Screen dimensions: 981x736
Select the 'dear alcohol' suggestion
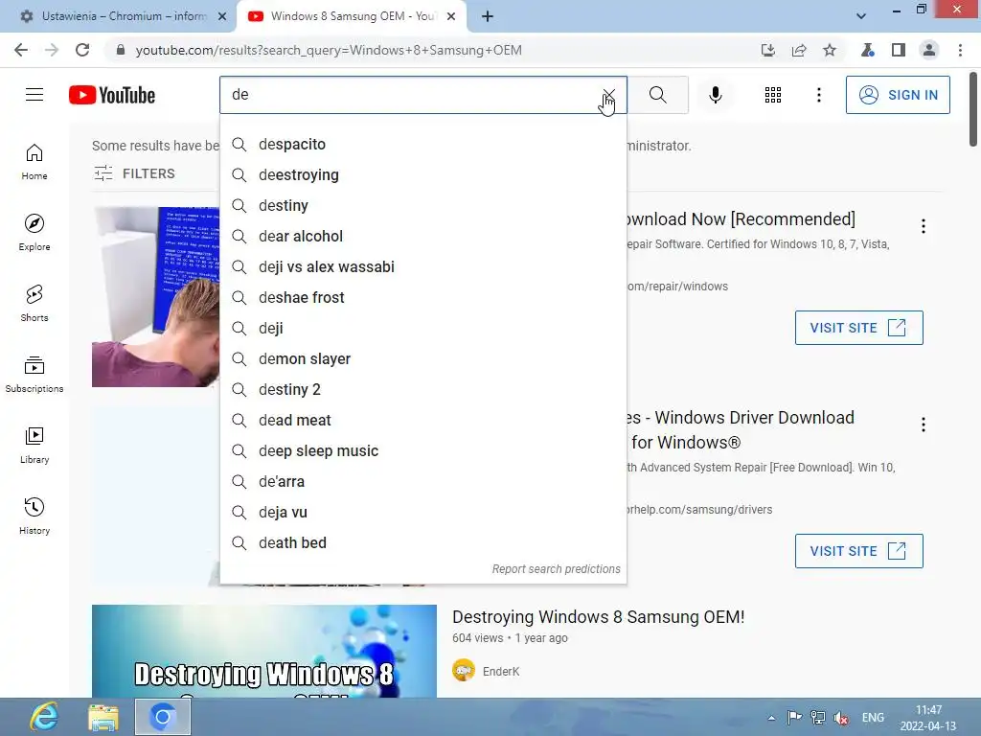[x=422, y=236]
